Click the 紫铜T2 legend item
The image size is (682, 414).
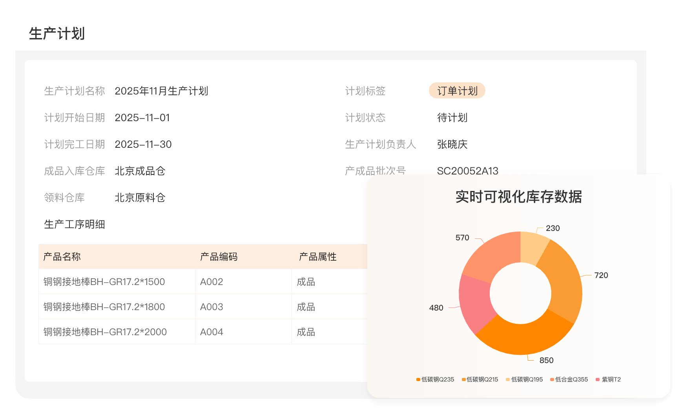click(608, 379)
